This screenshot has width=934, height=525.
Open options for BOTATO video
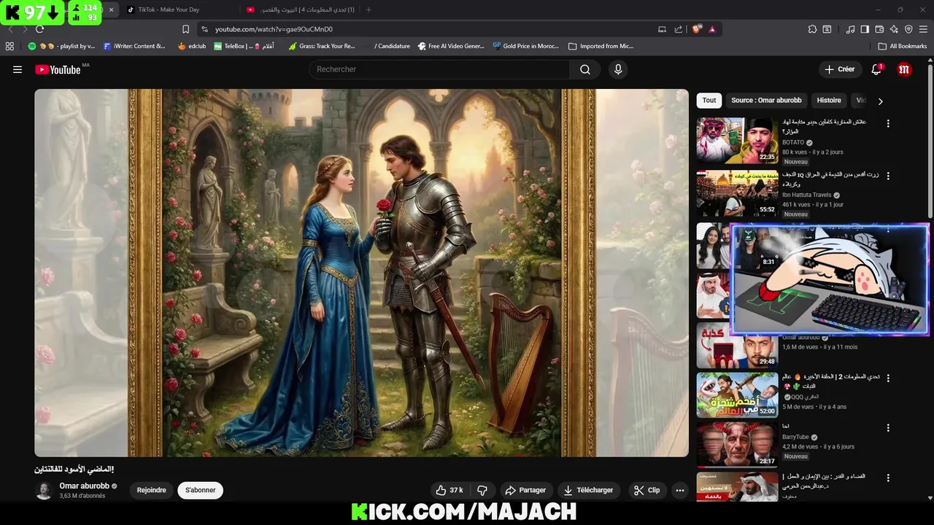pos(888,124)
